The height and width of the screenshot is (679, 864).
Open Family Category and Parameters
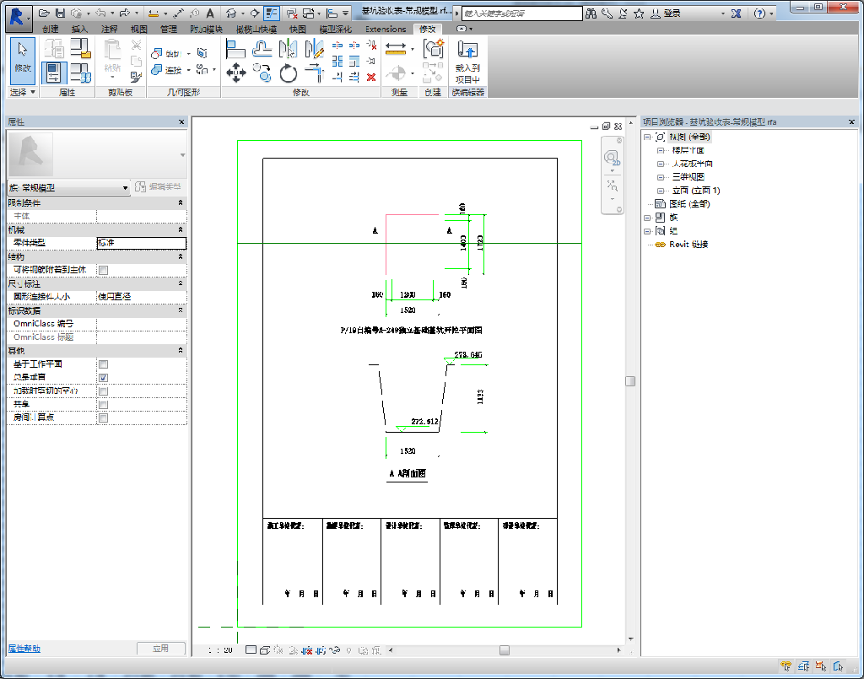80,49
